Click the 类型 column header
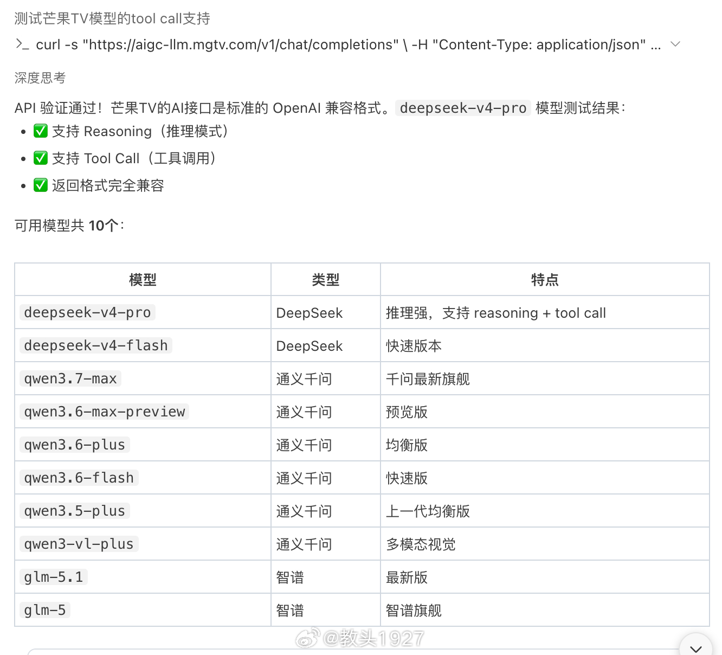 [x=325, y=280]
